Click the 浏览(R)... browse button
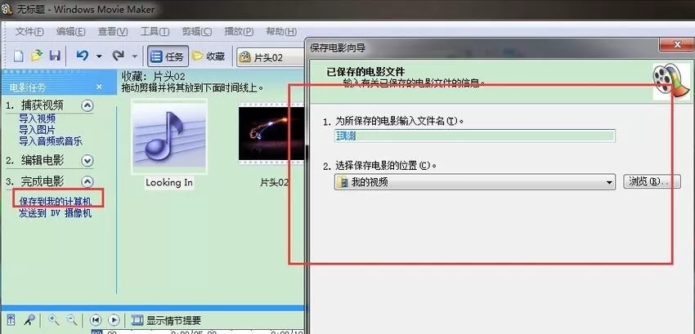 652,181
